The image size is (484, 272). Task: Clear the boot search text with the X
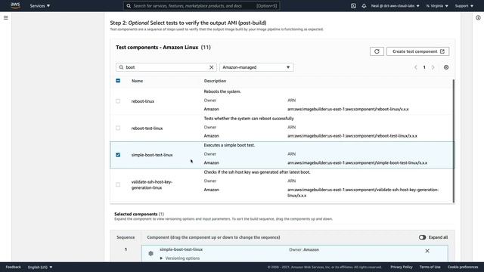(212, 67)
